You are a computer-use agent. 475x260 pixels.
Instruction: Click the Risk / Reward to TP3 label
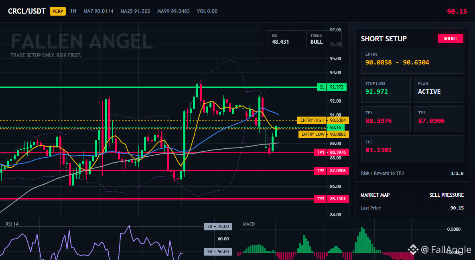click(382, 173)
